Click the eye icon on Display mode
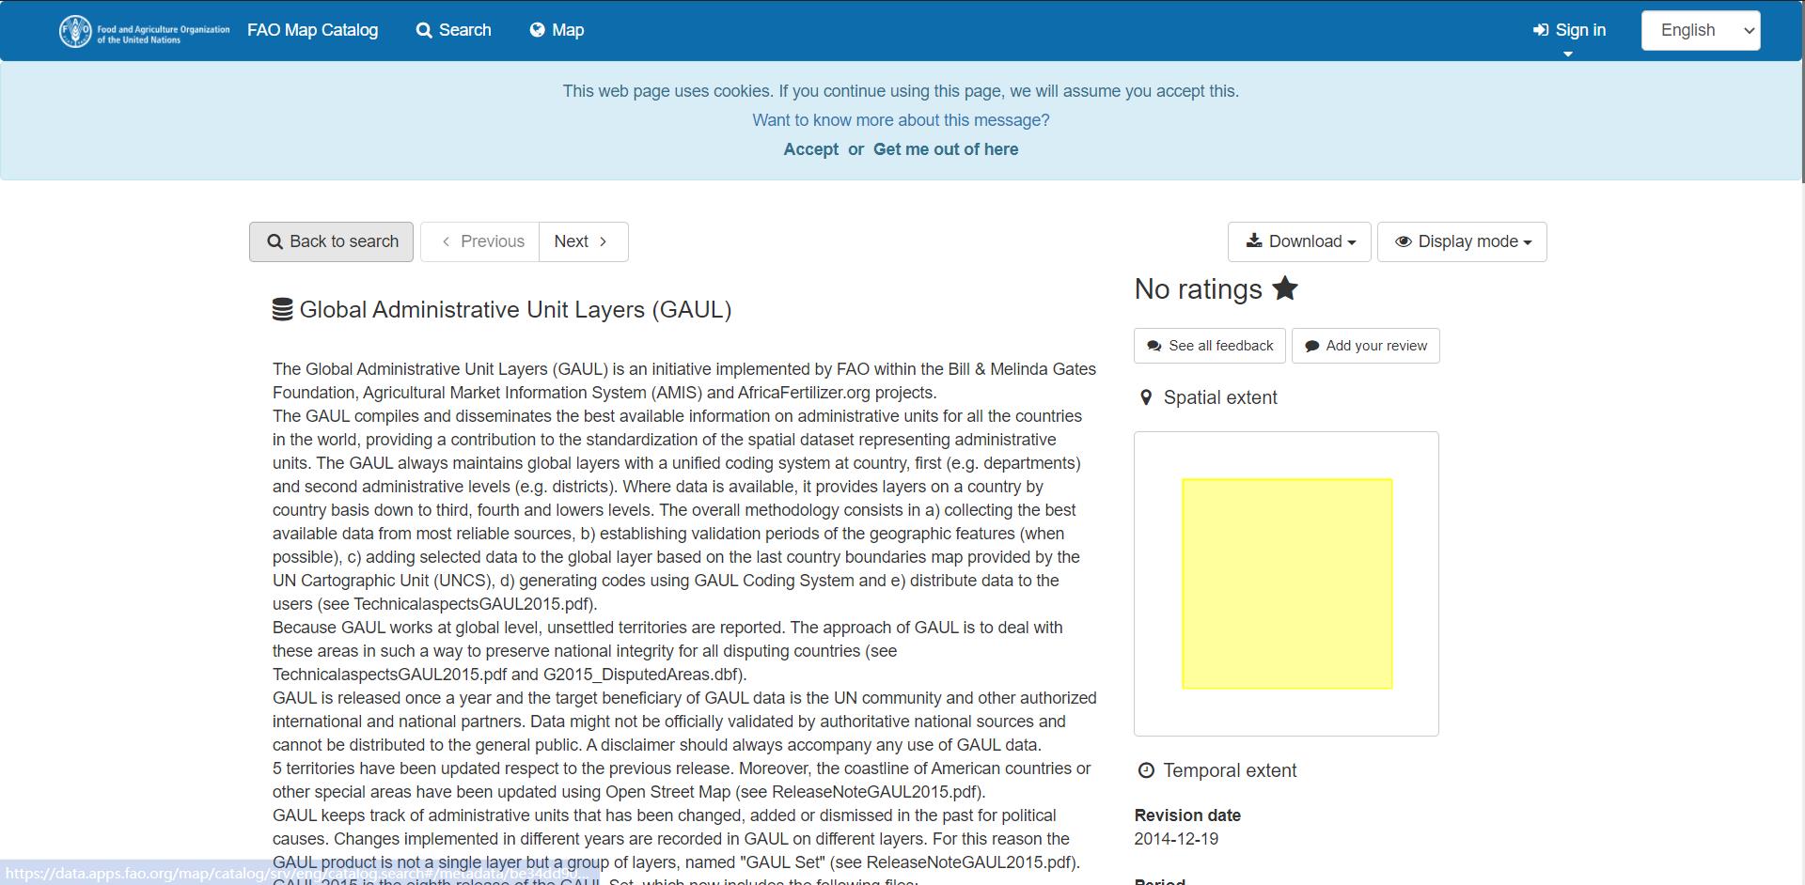This screenshot has width=1805, height=885. 1404,241
